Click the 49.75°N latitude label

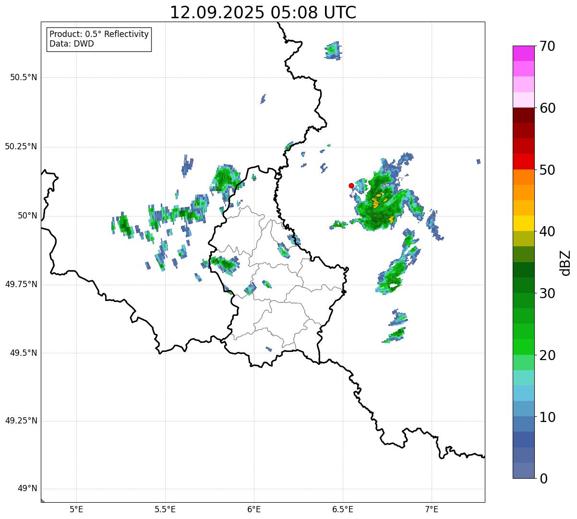click(21, 284)
